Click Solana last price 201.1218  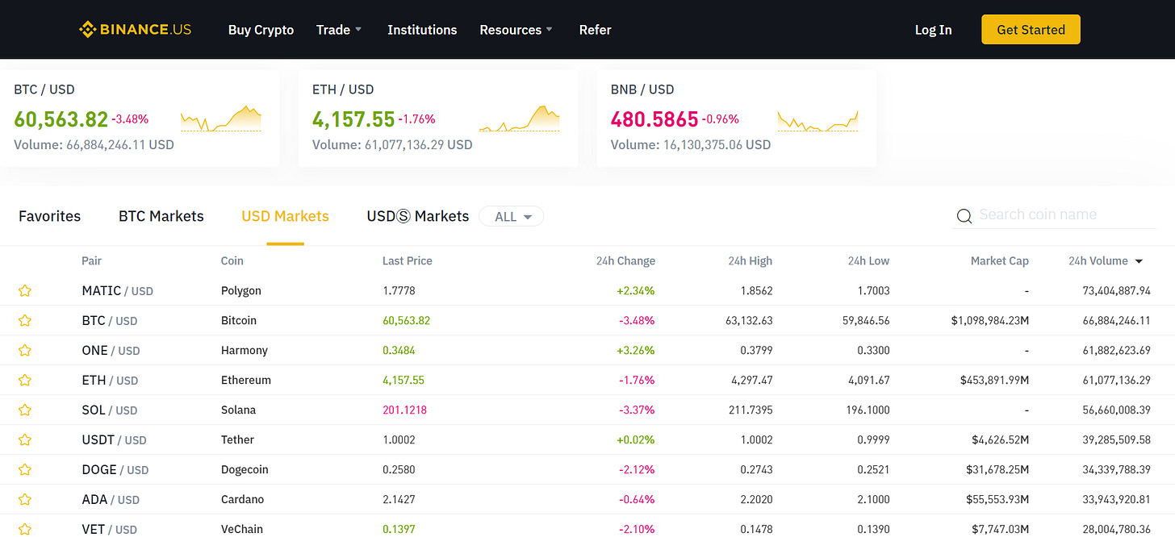(x=404, y=410)
